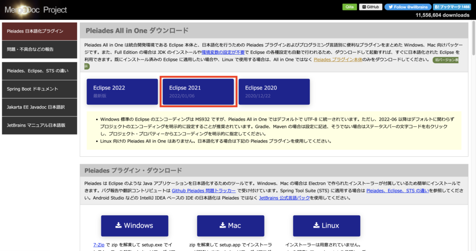
Task: Open Github Pleiades 問題トラッカー link
Action: 204,191
